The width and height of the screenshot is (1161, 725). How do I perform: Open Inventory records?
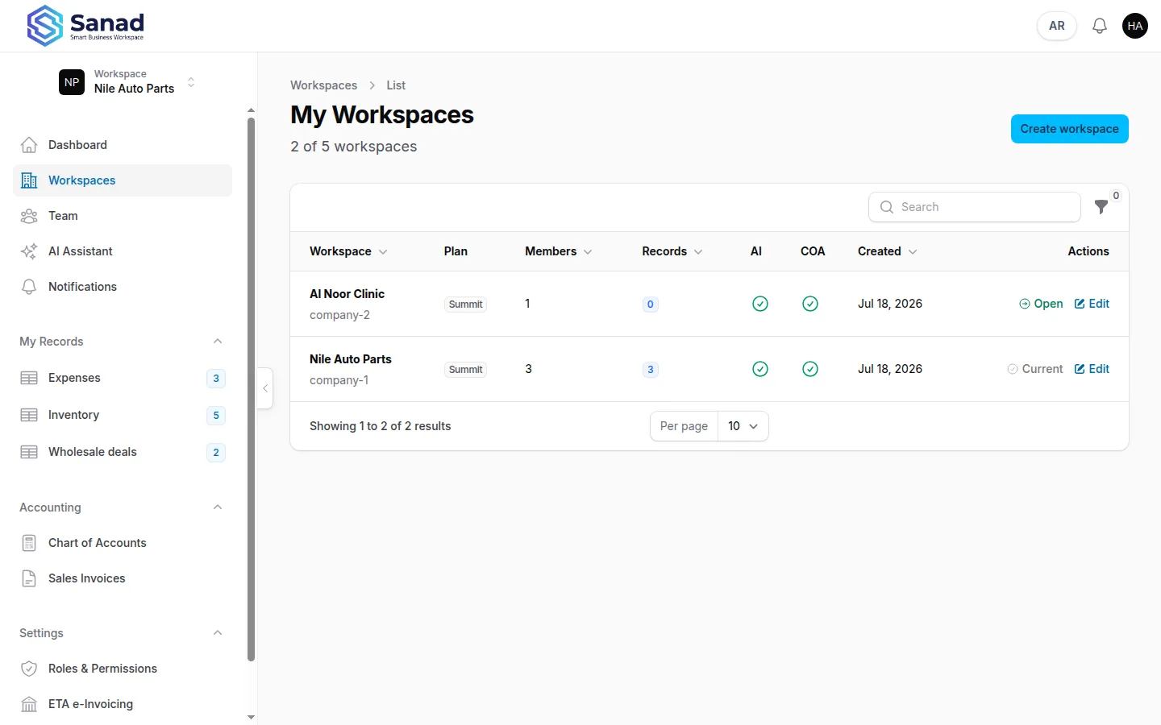pyautogui.click(x=123, y=415)
